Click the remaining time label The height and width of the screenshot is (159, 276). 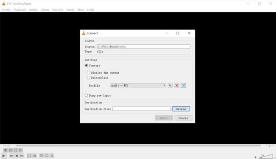coord(269,146)
